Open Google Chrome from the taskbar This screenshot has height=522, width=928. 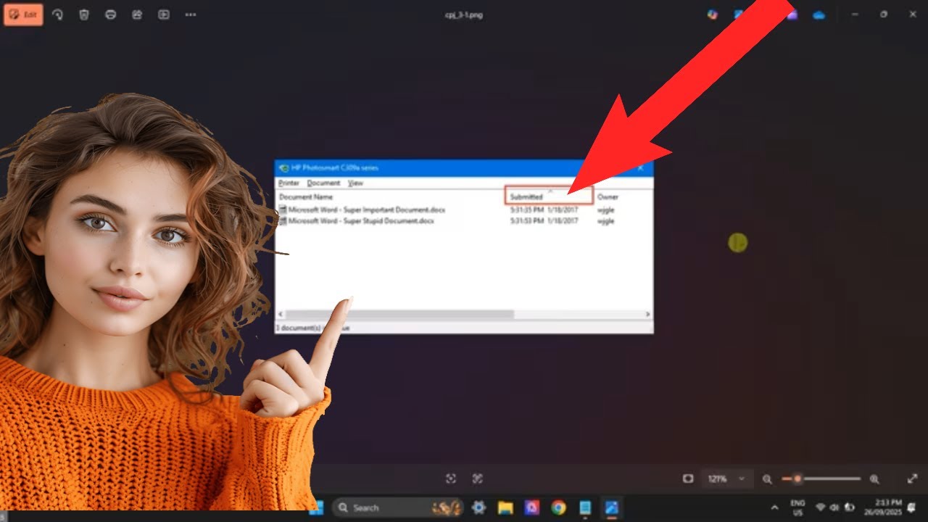[x=558, y=507]
